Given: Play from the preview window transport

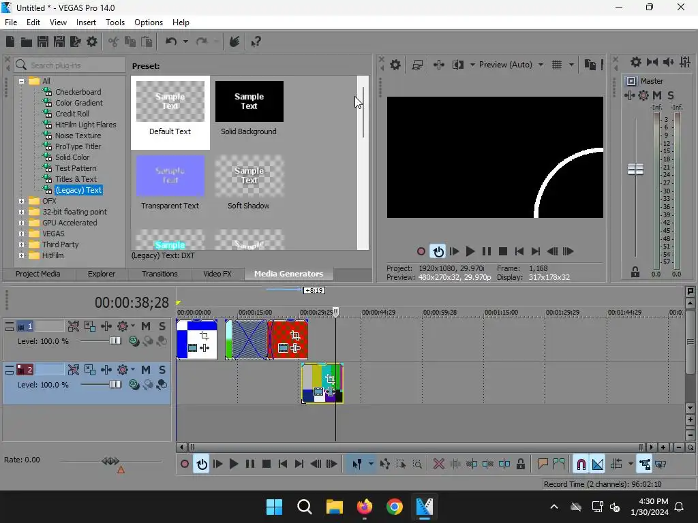Looking at the screenshot, I should pyautogui.click(x=470, y=252).
